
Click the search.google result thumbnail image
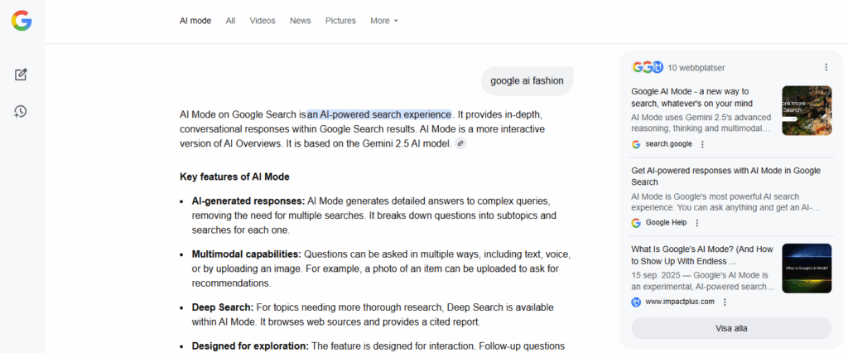point(807,110)
